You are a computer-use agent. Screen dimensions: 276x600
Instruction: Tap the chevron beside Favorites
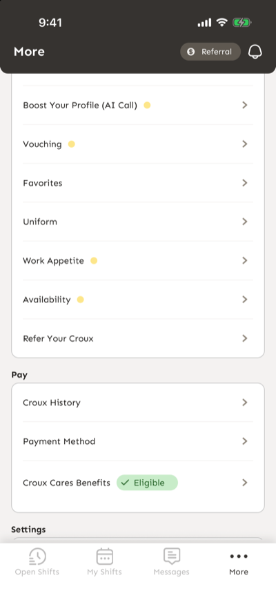(245, 183)
